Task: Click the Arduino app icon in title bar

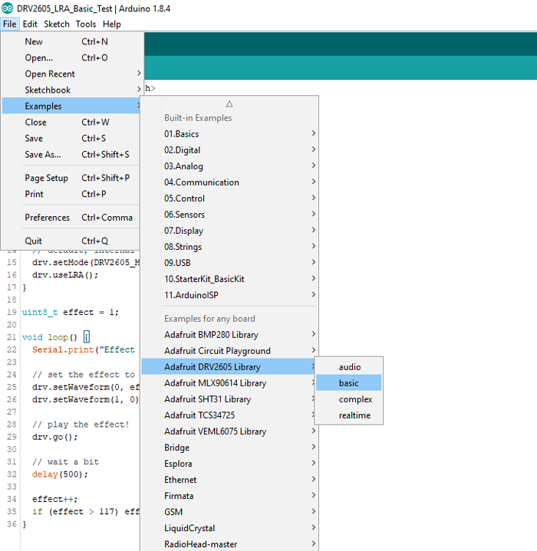Action: click(x=8, y=8)
